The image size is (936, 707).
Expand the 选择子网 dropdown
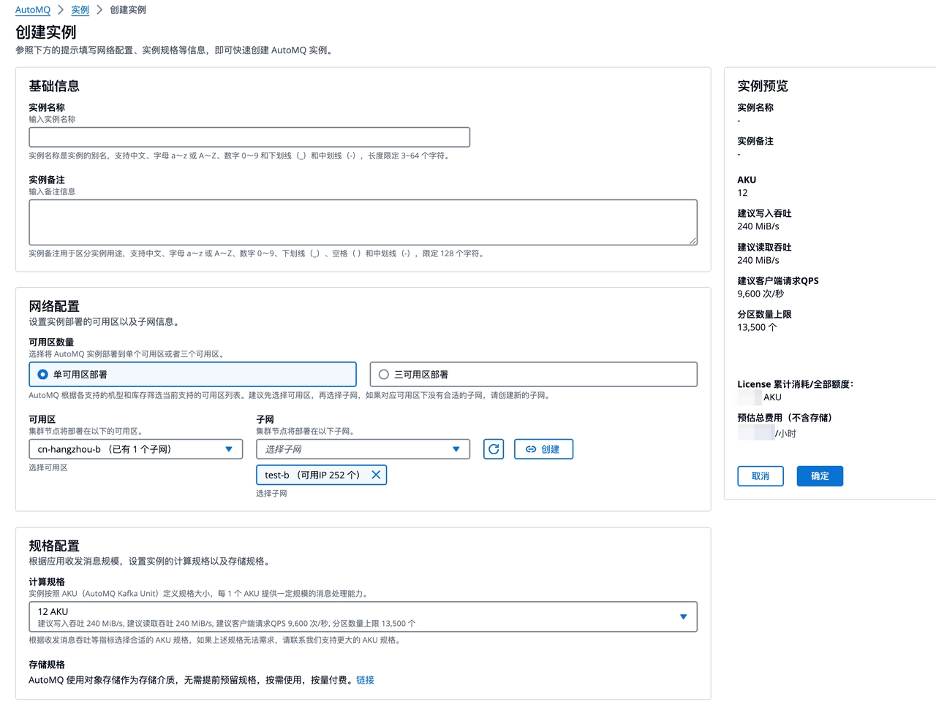pos(363,449)
